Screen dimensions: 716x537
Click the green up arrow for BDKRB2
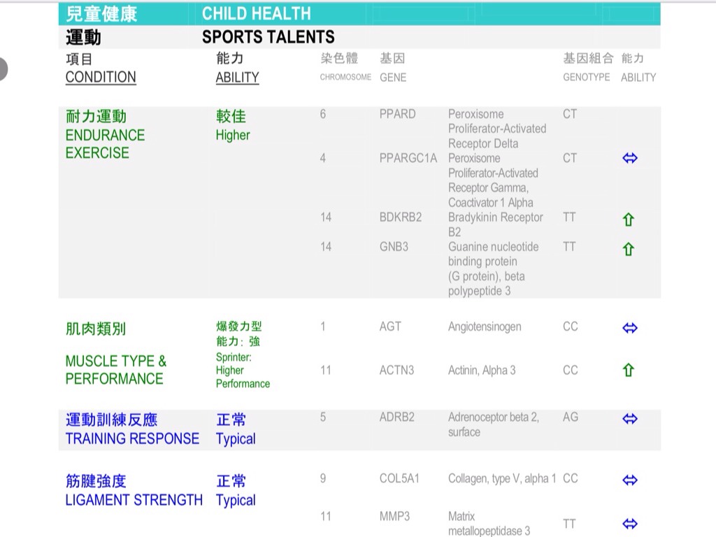[x=628, y=220]
